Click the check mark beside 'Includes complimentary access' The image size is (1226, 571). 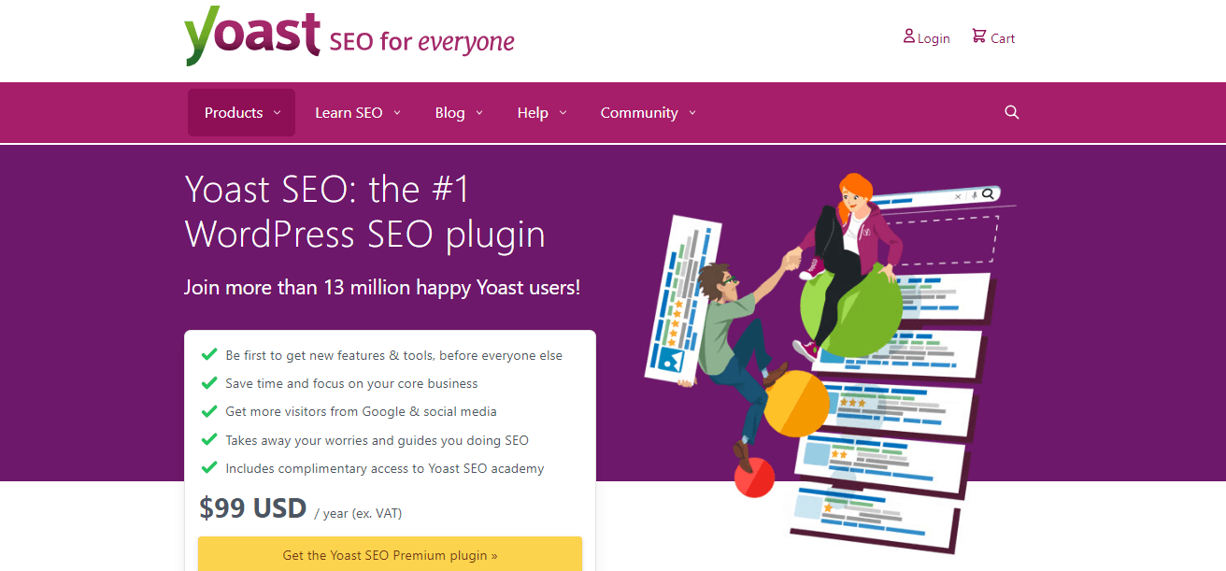coord(209,468)
